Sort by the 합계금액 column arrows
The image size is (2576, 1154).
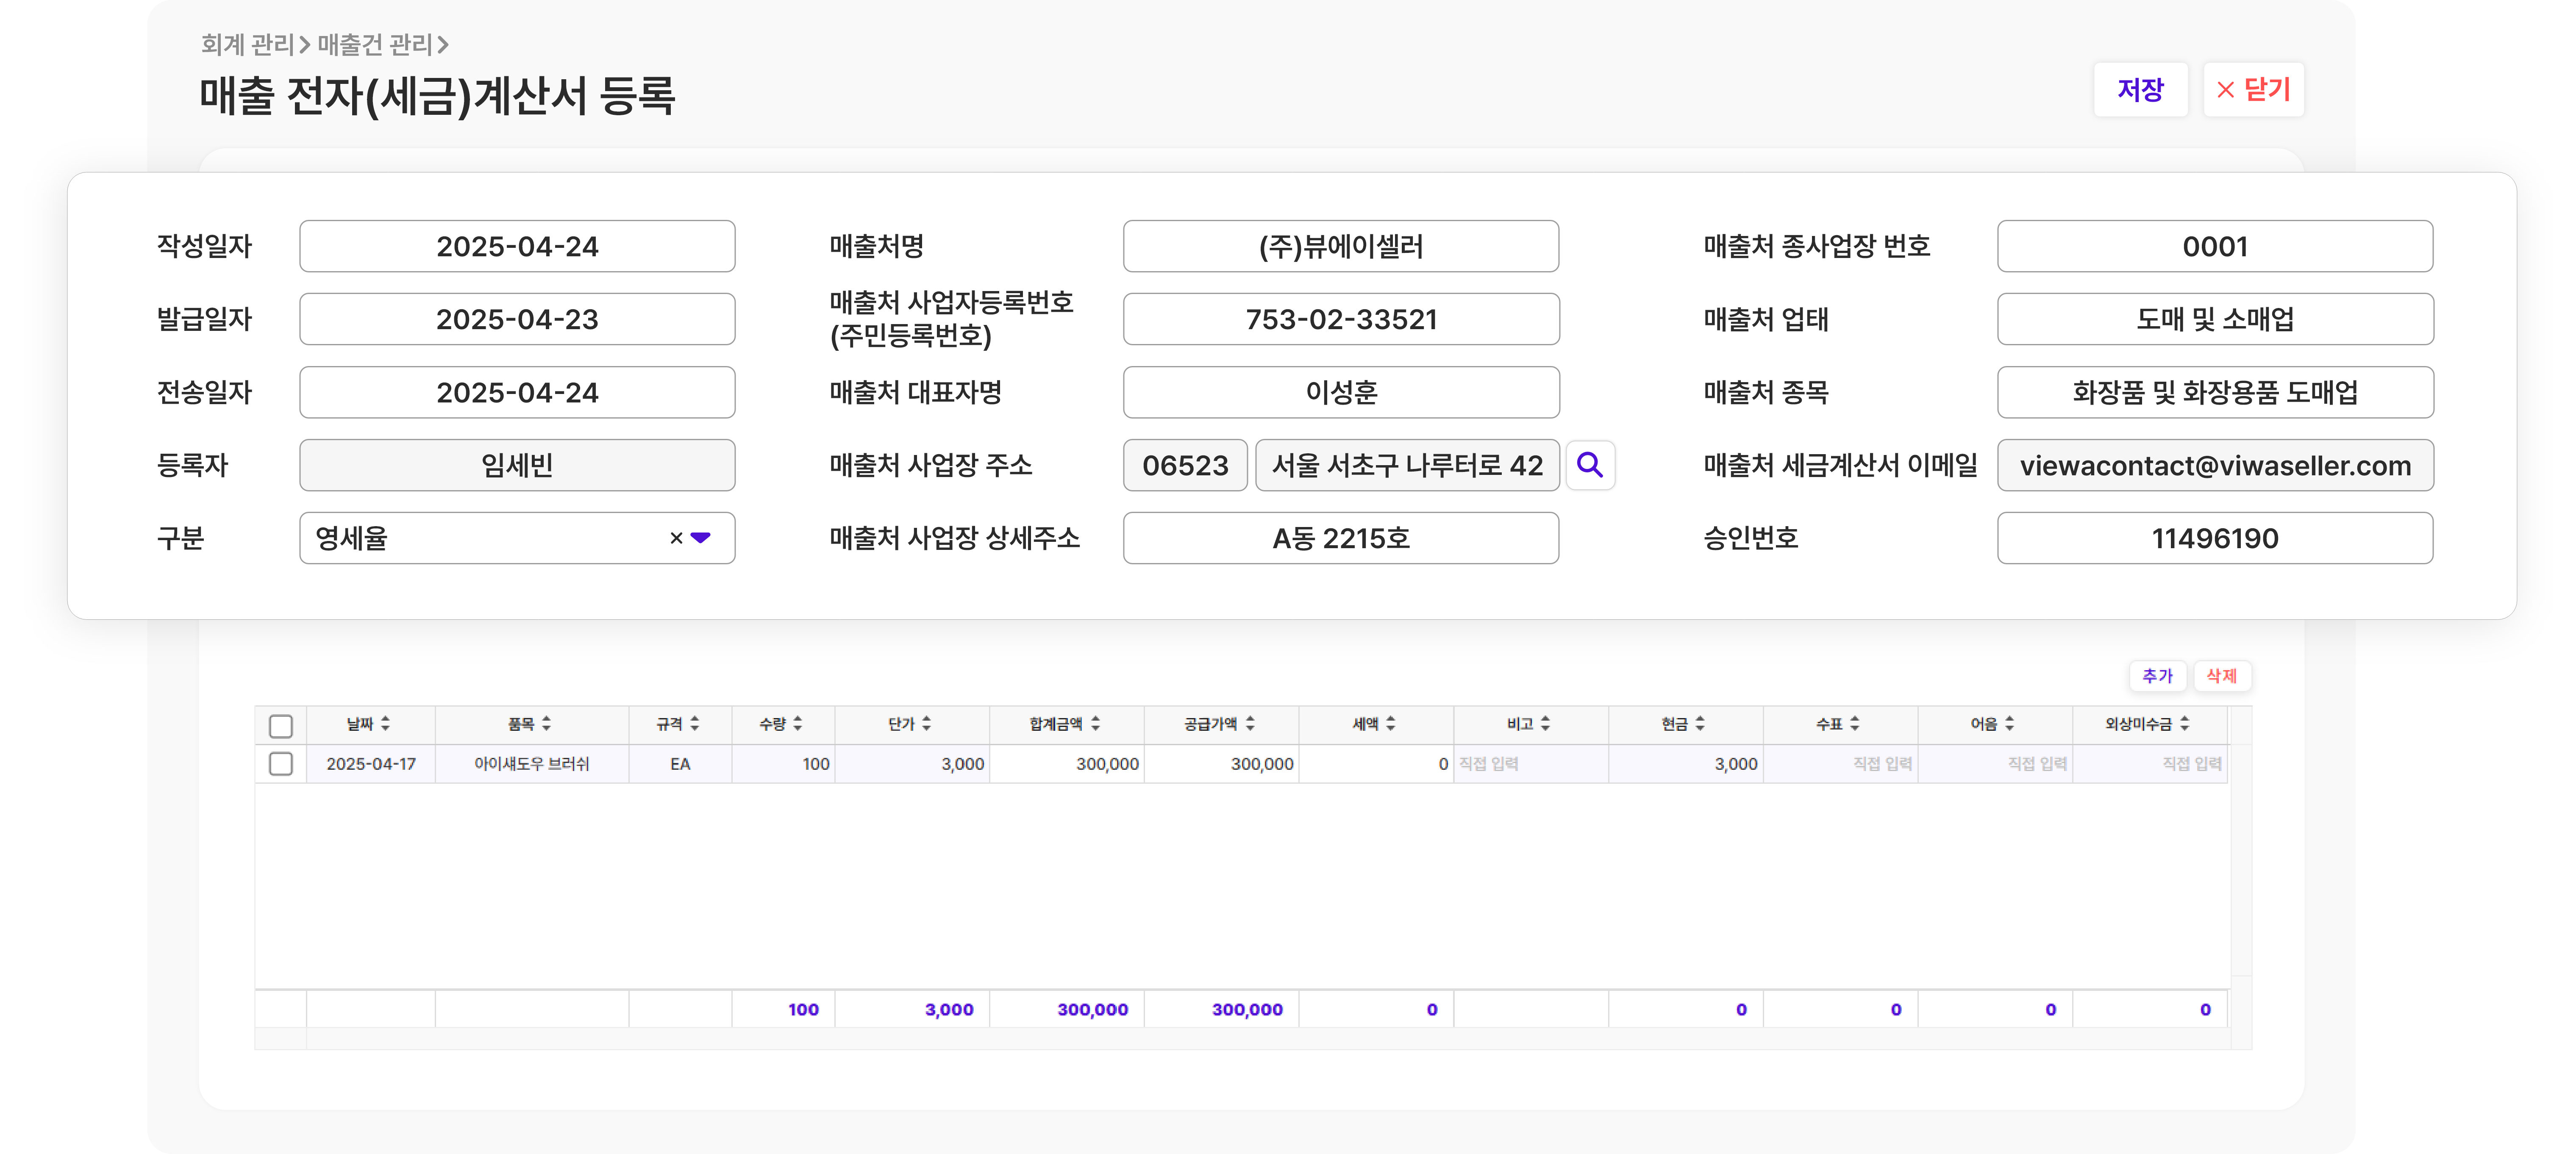(1096, 724)
